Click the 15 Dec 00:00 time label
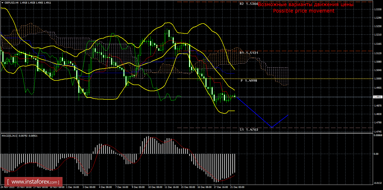This screenshot has height=190, width=383. click(x=188, y=187)
